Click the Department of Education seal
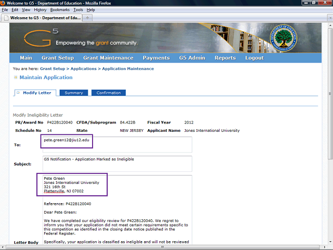Screen dimensions: 333x250 pos(284,39)
